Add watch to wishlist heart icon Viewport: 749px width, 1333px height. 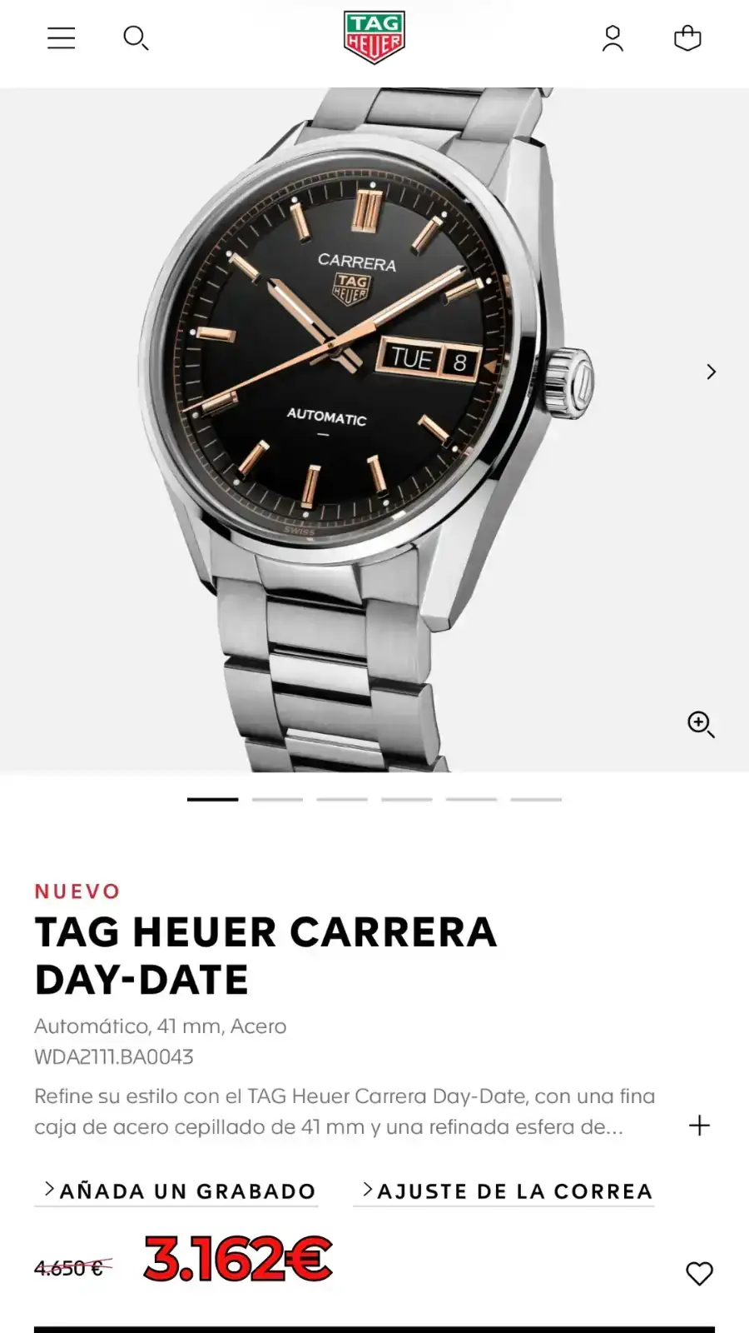(x=699, y=1273)
